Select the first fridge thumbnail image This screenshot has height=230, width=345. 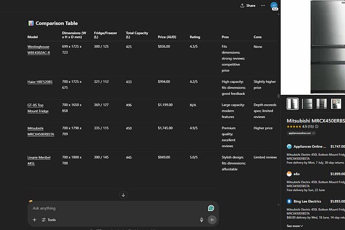tap(293, 103)
